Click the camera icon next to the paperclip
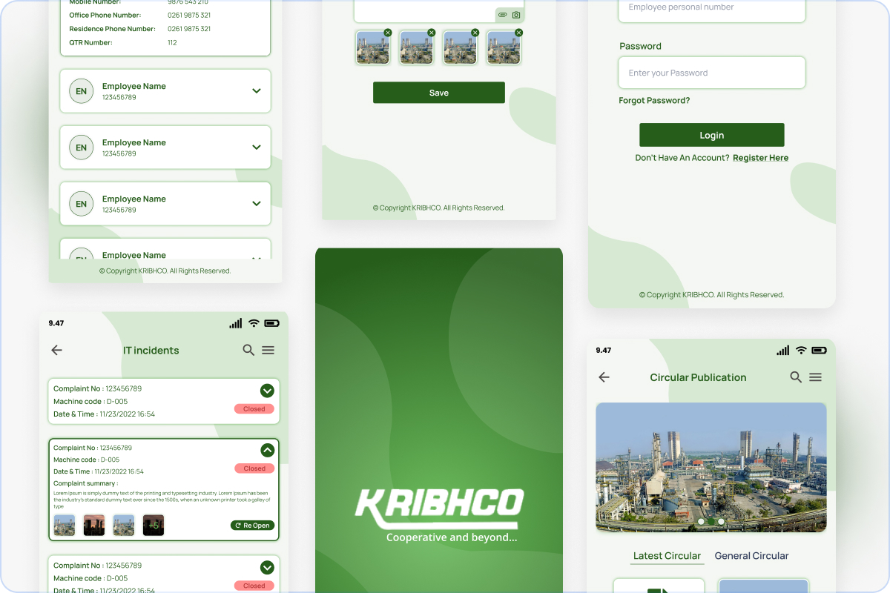Image resolution: width=890 pixels, height=593 pixels. pos(516,15)
